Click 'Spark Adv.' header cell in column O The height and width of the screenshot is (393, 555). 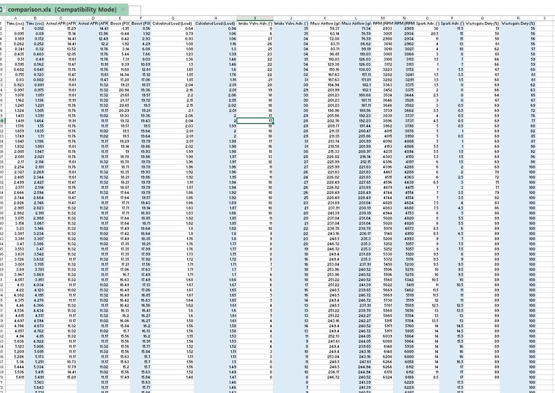click(x=427, y=23)
